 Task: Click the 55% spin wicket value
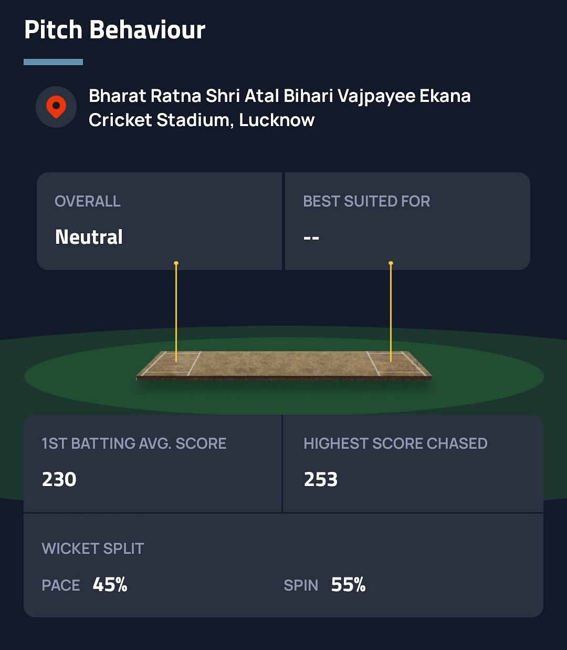point(349,585)
